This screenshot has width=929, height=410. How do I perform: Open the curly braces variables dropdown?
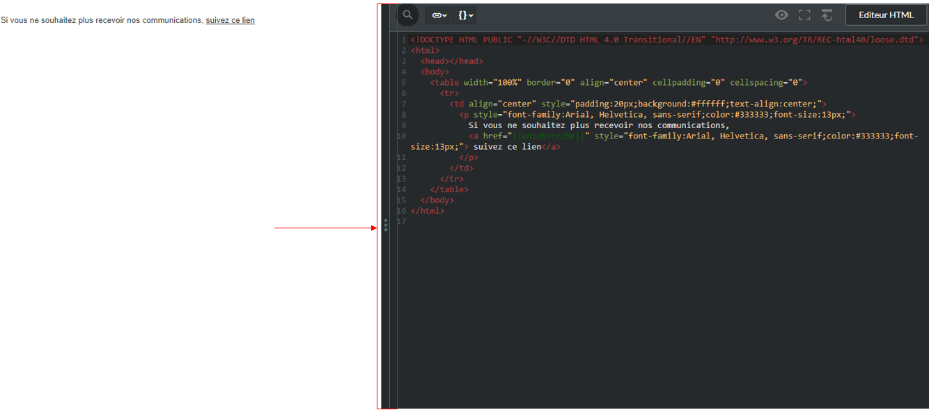pos(465,15)
